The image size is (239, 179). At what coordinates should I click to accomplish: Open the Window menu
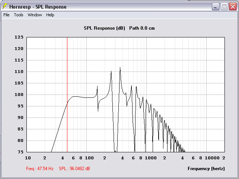[x=35, y=15]
